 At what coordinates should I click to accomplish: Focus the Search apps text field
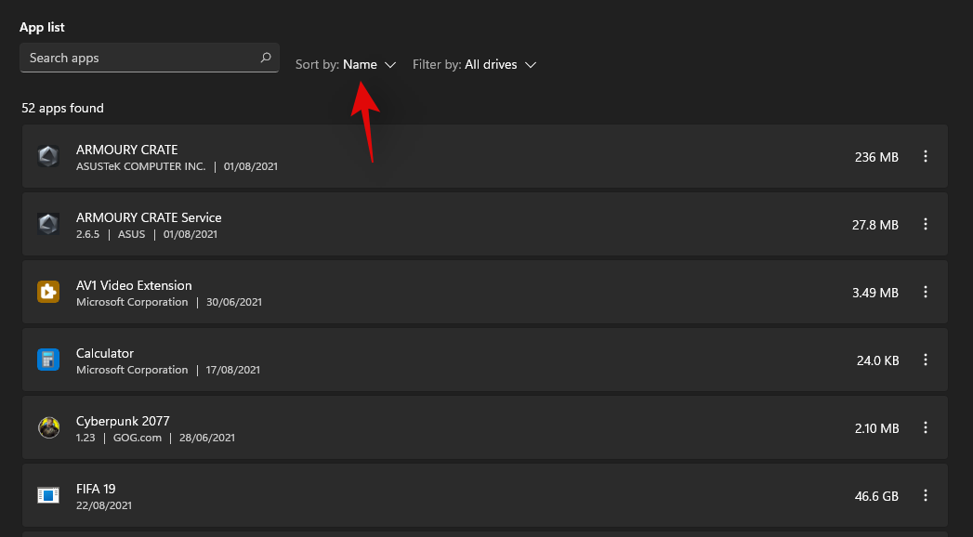pyautogui.click(x=139, y=58)
